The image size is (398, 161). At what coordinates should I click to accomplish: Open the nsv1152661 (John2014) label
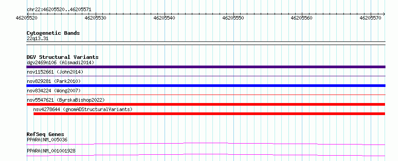[x=55, y=72]
